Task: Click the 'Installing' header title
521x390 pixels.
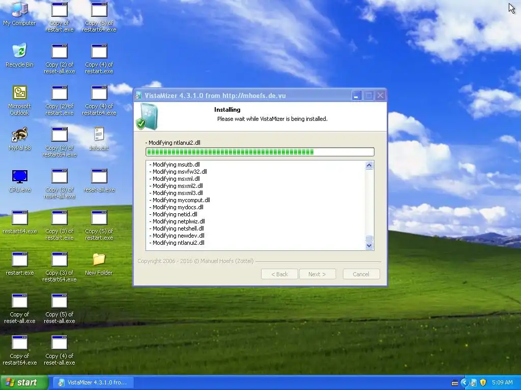Action: coord(227,110)
